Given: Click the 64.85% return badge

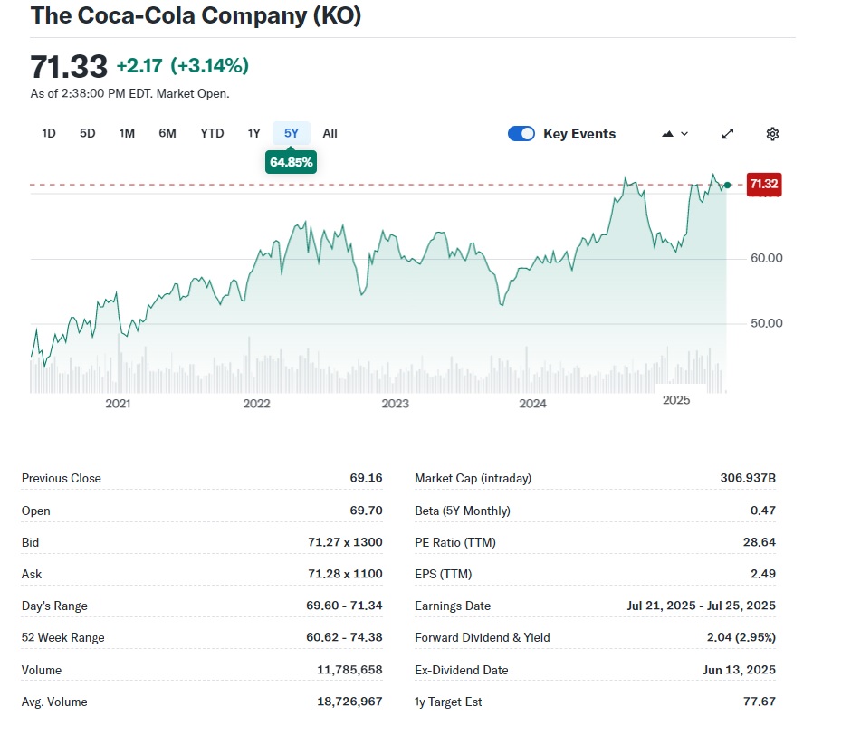Looking at the screenshot, I should pyautogui.click(x=291, y=162).
